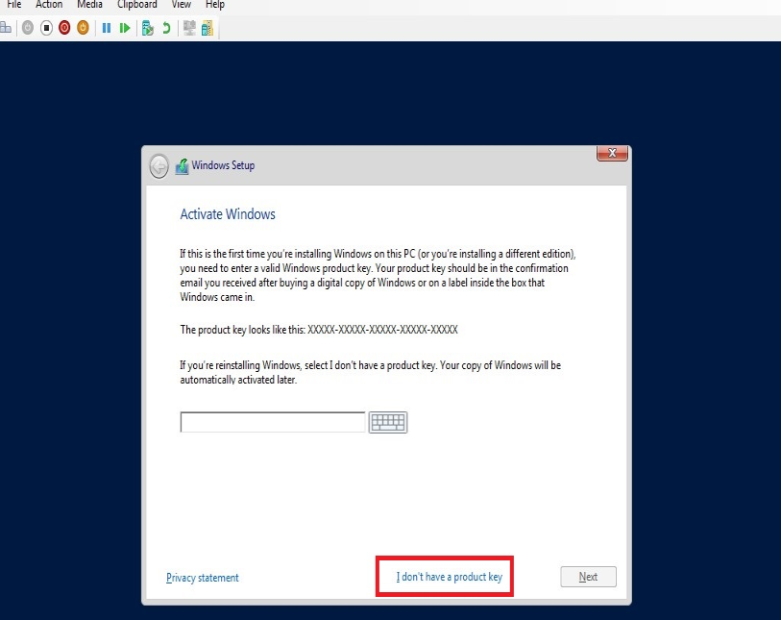Click the greyed-out enhanced session monitor icon

189,28
